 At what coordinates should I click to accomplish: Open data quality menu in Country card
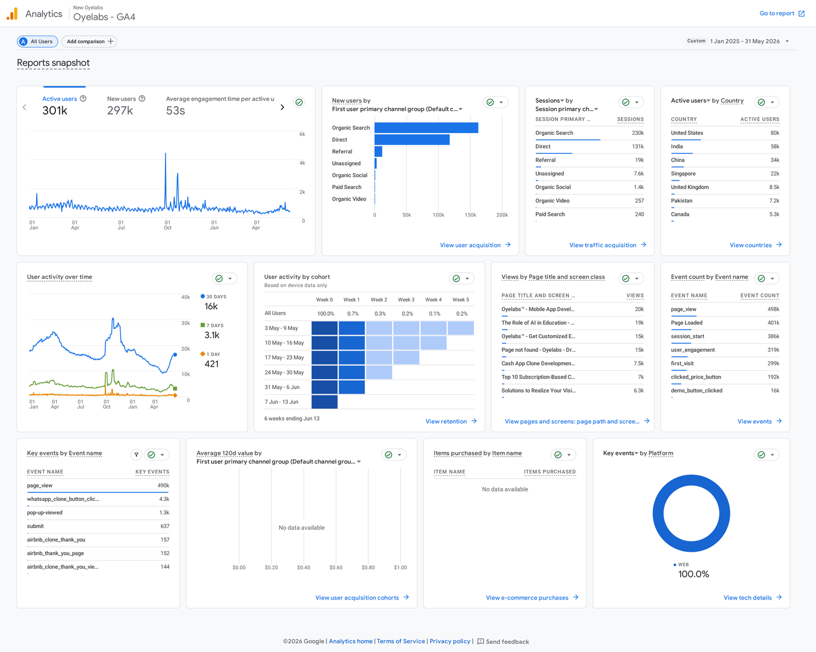click(x=767, y=102)
